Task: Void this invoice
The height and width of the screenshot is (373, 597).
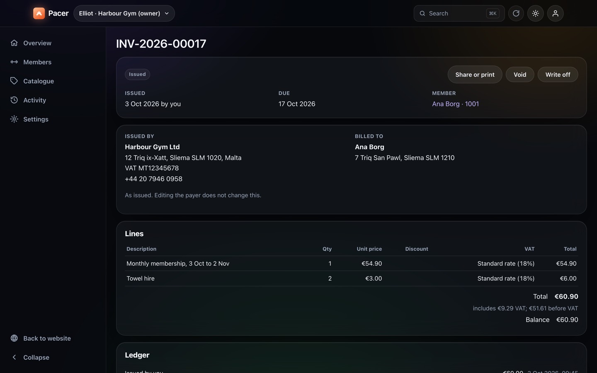Action: point(520,75)
